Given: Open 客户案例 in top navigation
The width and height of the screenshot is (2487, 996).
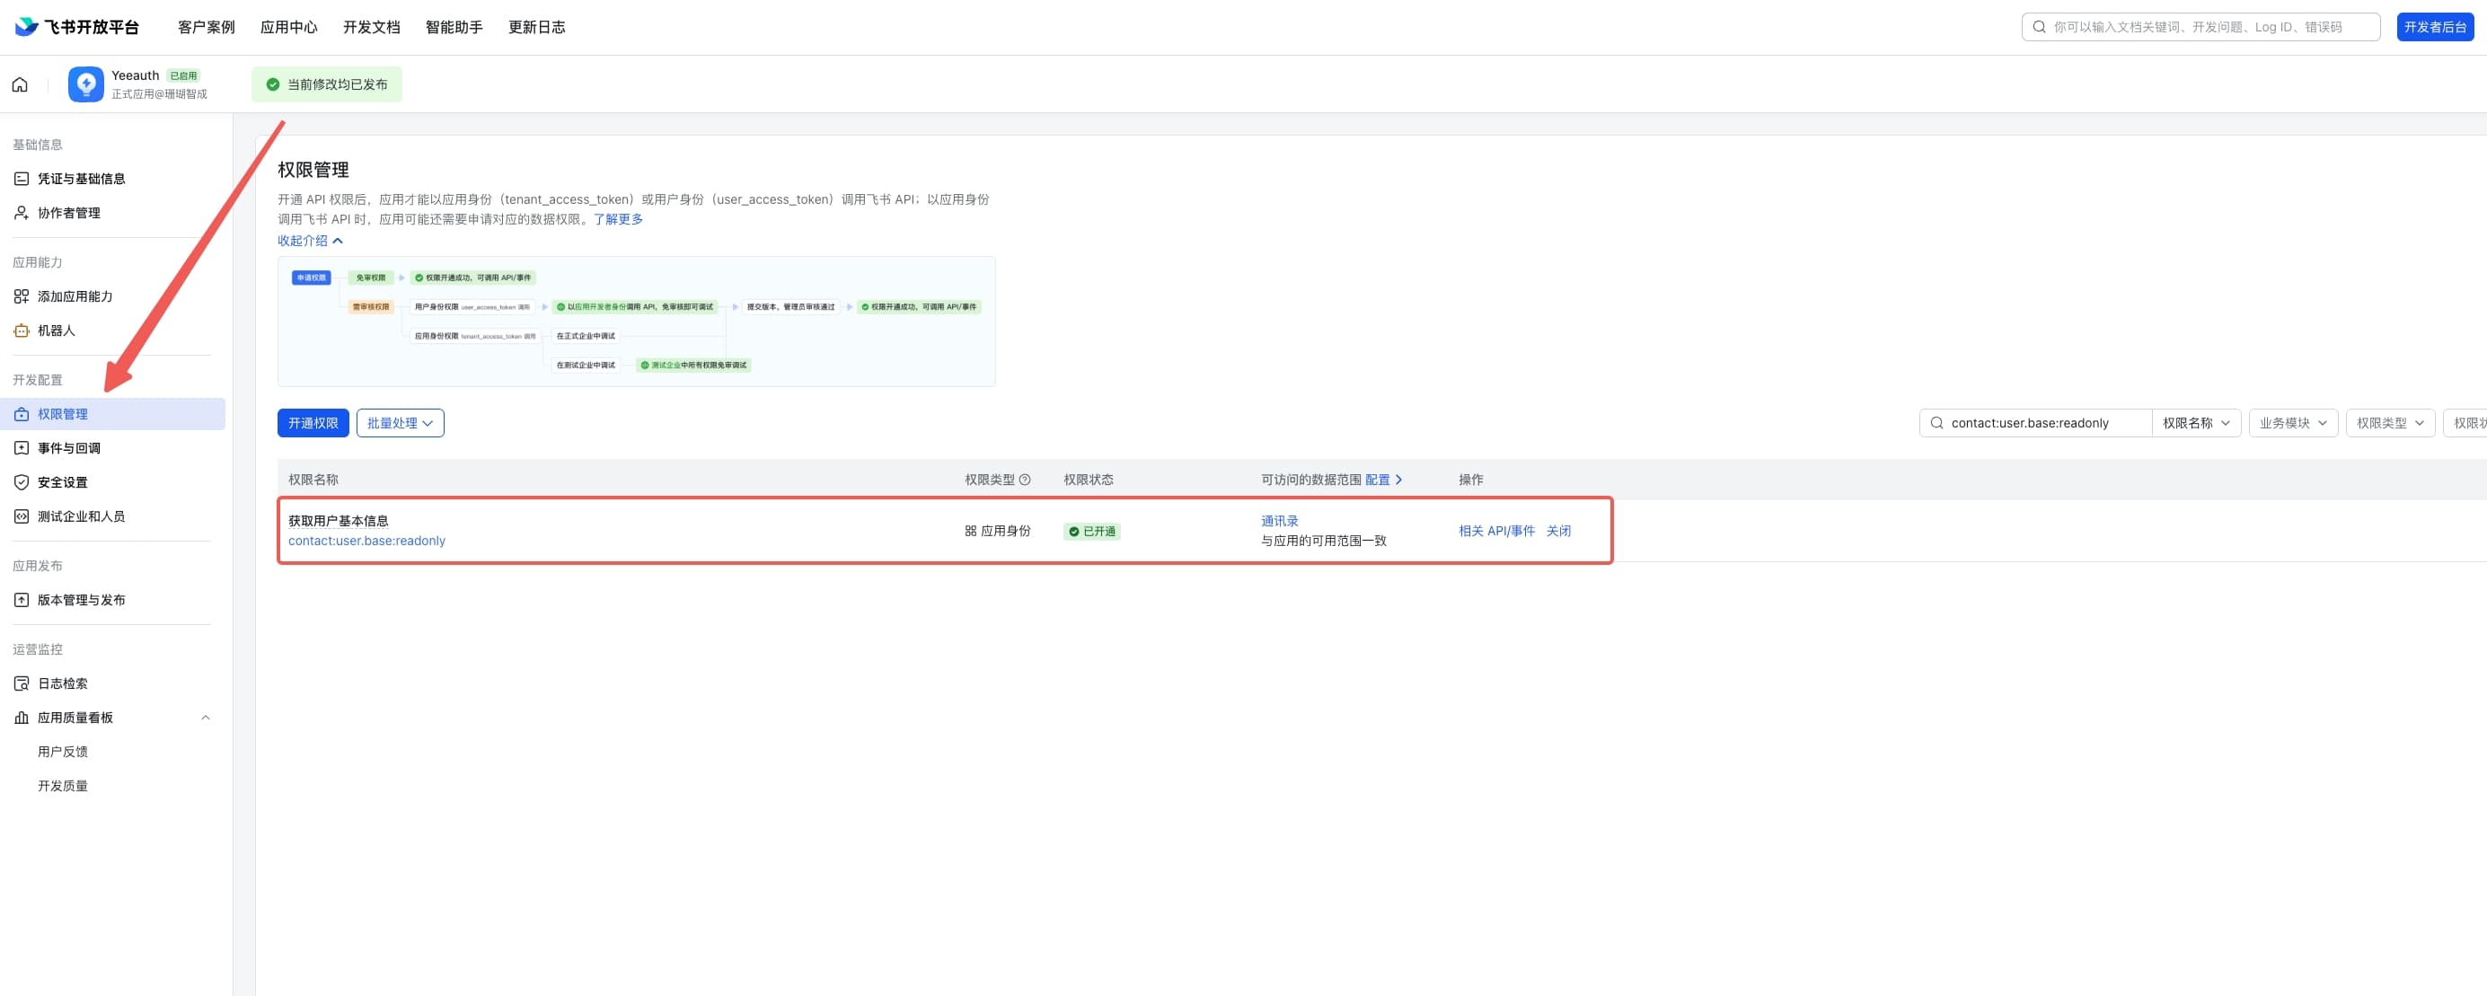Looking at the screenshot, I should [206, 27].
